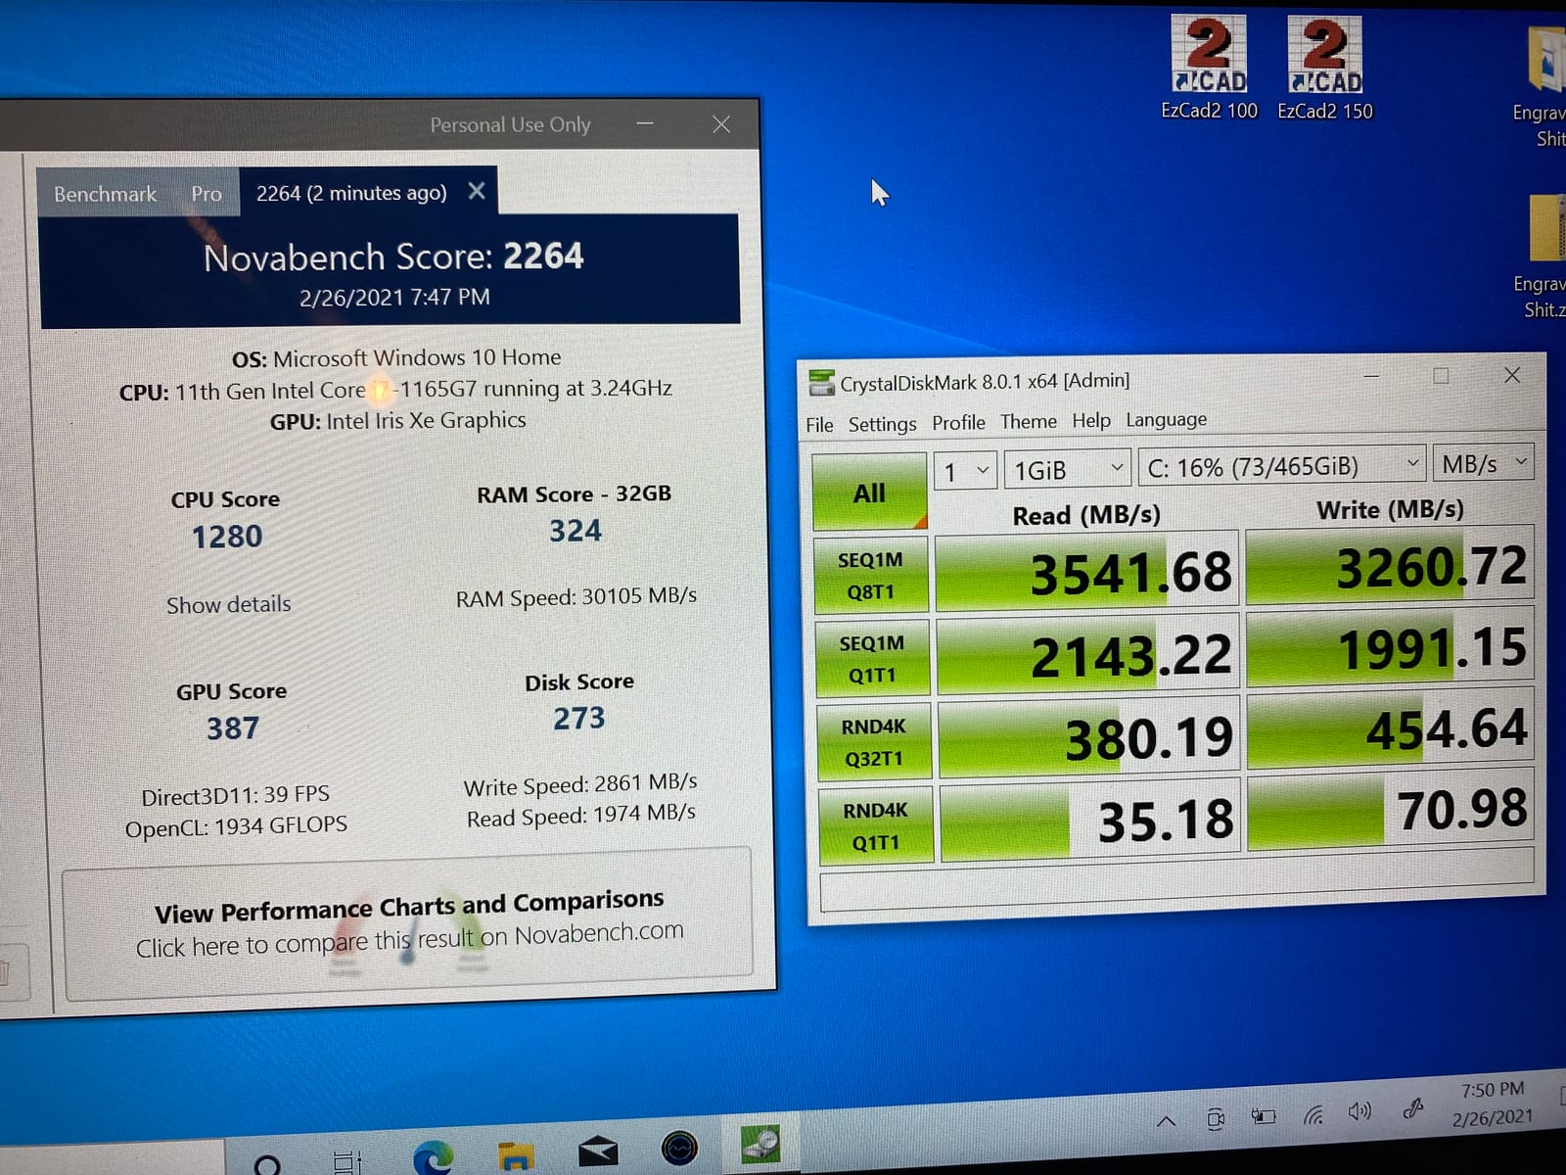The image size is (1566, 1175).
Task: Switch to the Benchmark tab in Novabench
Action: 105,194
